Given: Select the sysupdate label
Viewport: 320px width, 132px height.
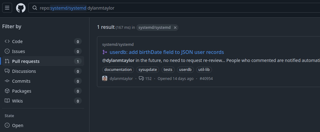Looking at the screenshot, I should point(148,70).
